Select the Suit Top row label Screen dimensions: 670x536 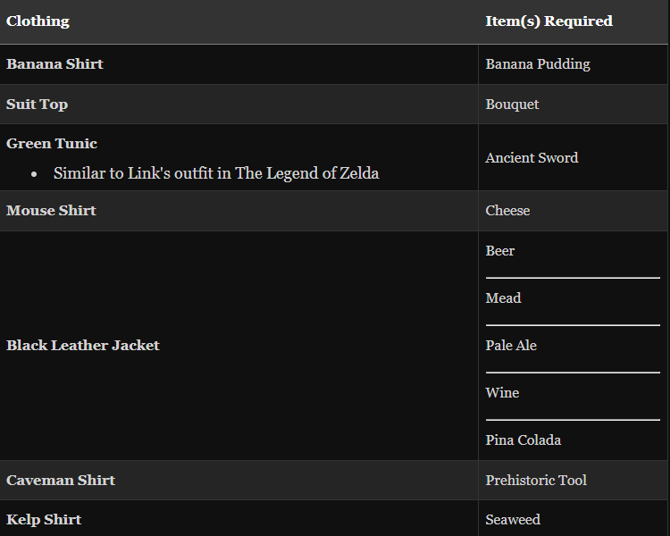point(37,105)
